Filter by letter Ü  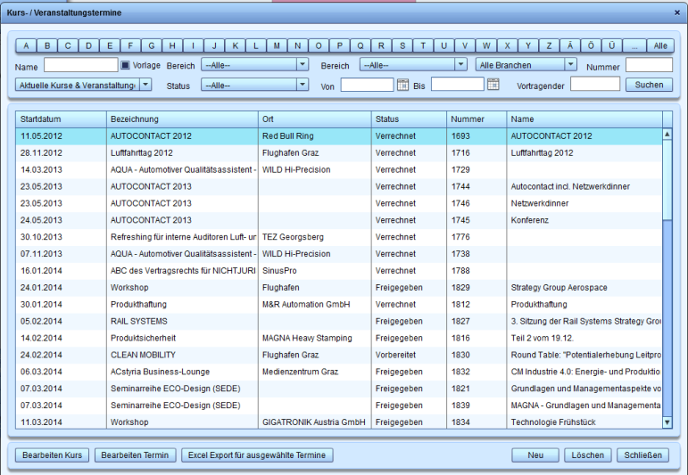pyautogui.click(x=611, y=45)
